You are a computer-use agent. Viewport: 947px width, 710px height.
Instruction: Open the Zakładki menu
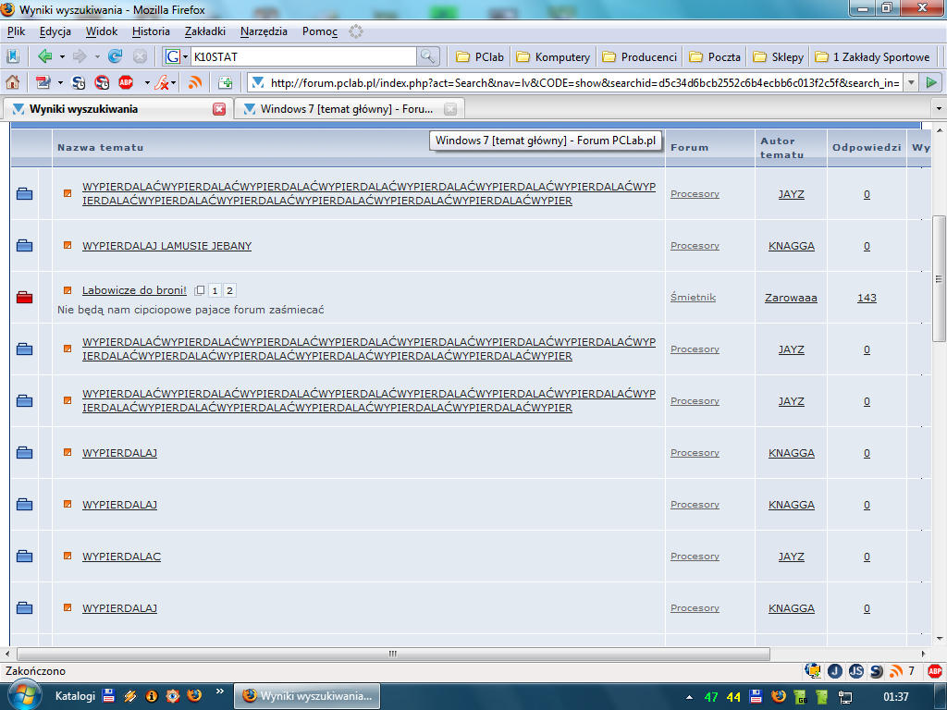204,31
